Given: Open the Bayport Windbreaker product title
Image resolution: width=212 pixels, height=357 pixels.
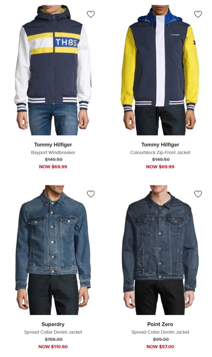Looking at the screenshot, I should (53, 153).
